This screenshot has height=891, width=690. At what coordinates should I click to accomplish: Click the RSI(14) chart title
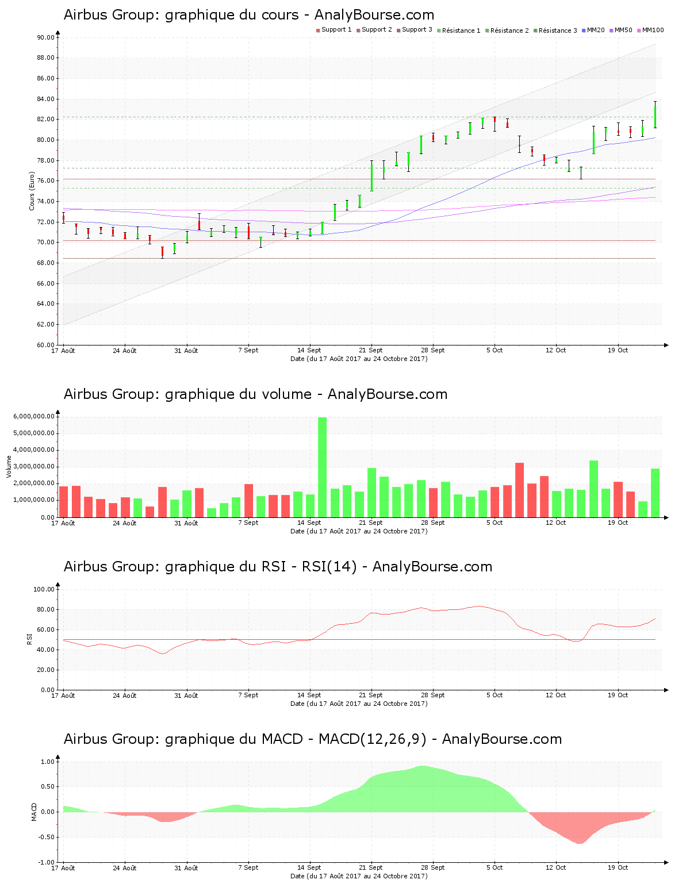(x=278, y=567)
